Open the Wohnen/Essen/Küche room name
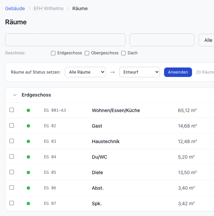This screenshot has height=216, width=214. coord(116,110)
